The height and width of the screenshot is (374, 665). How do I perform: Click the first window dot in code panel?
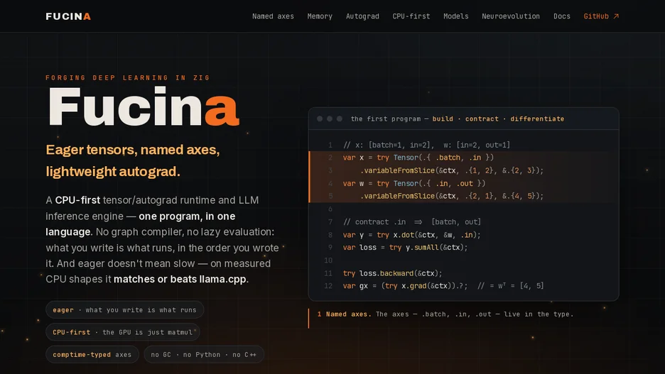[x=320, y=119]
